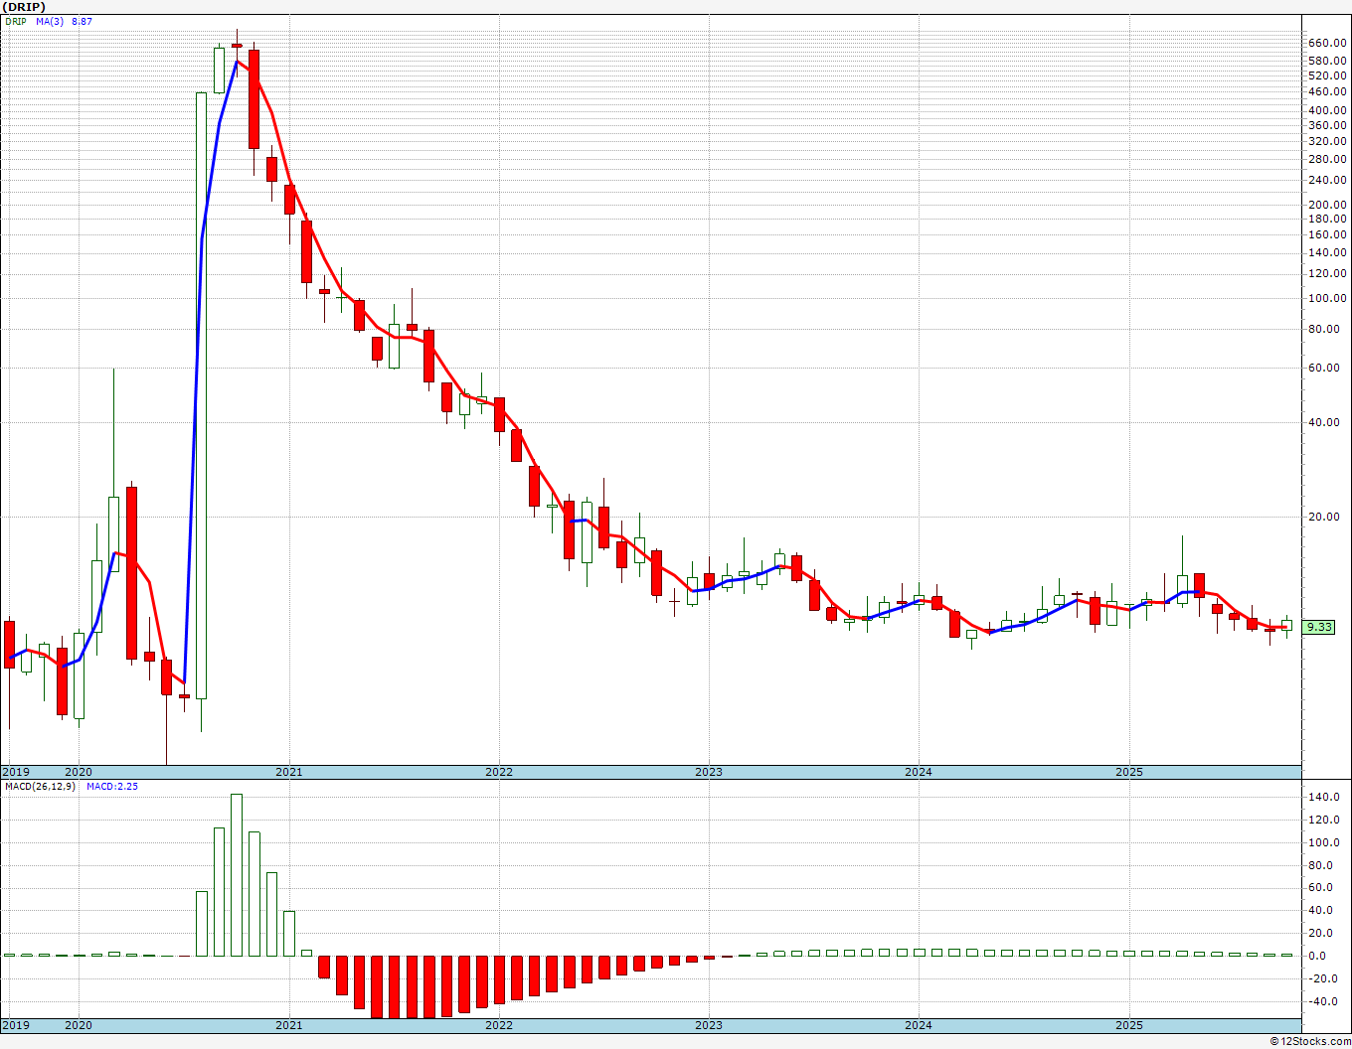The width and height of the screenshot is (1352, 1049).
Task: Click the 660.00 price axis label
Action: pyautogui.click(x=1329, y=43)
